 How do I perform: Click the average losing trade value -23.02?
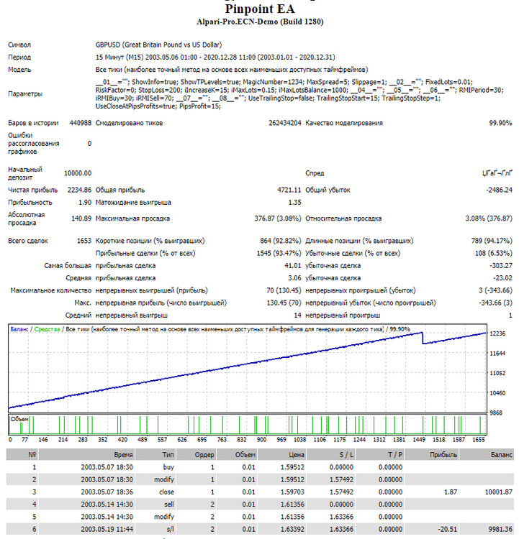pyautogui.click(x=502, y=278)
